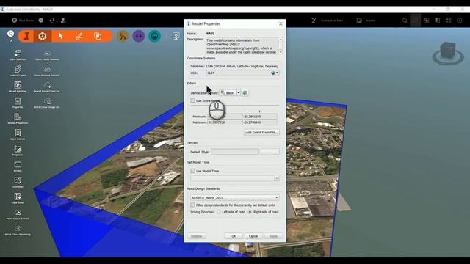Click the home icon at top left
This screenshot has height=264, width=470.
(10, 34)
